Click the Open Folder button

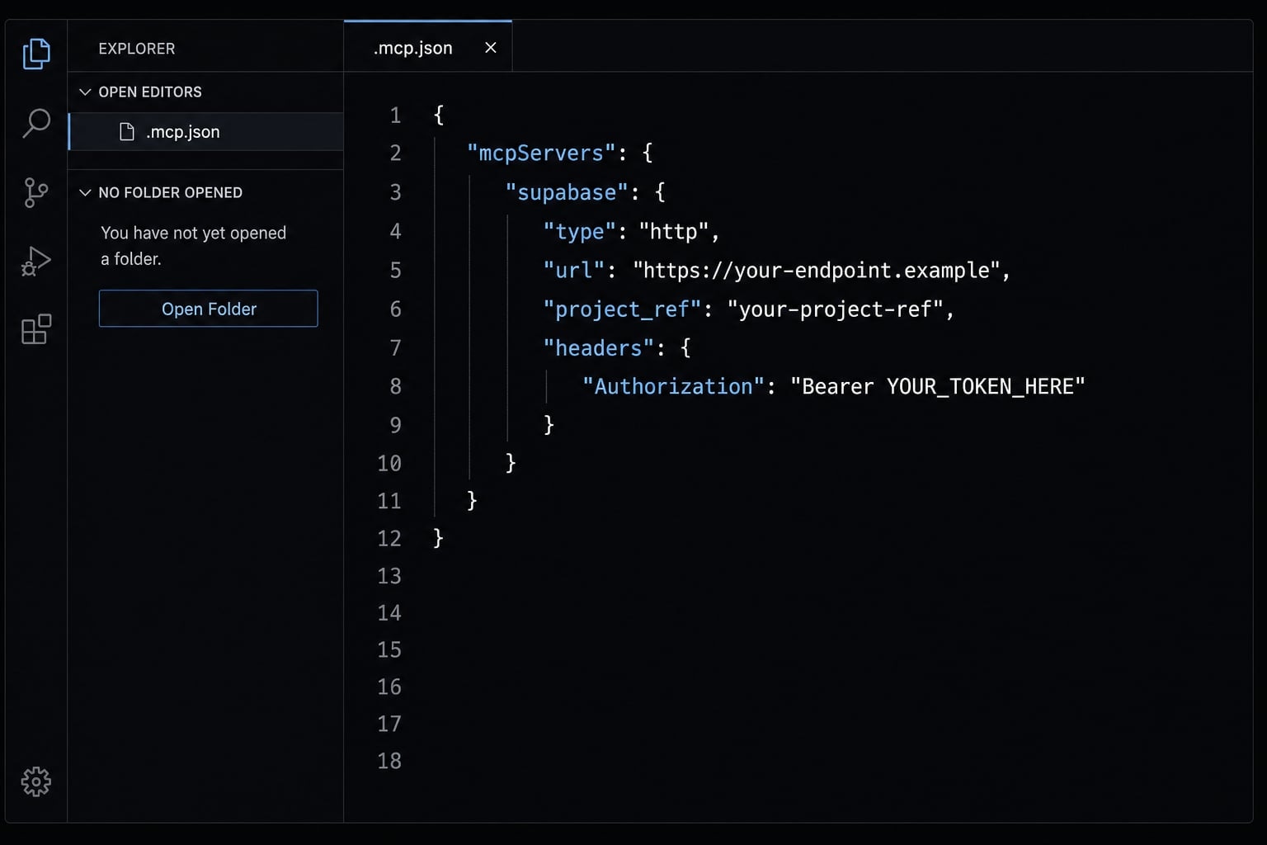click(209, 309)
